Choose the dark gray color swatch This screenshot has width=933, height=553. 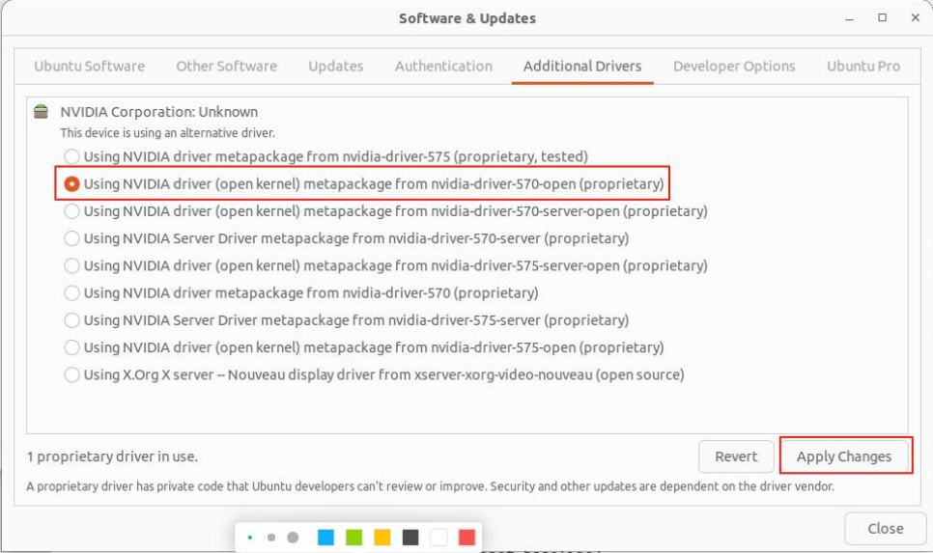(x=410, y=538)
